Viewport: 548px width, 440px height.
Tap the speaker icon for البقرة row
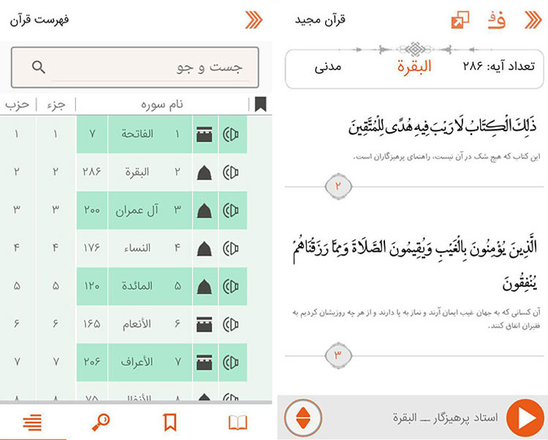232,172
